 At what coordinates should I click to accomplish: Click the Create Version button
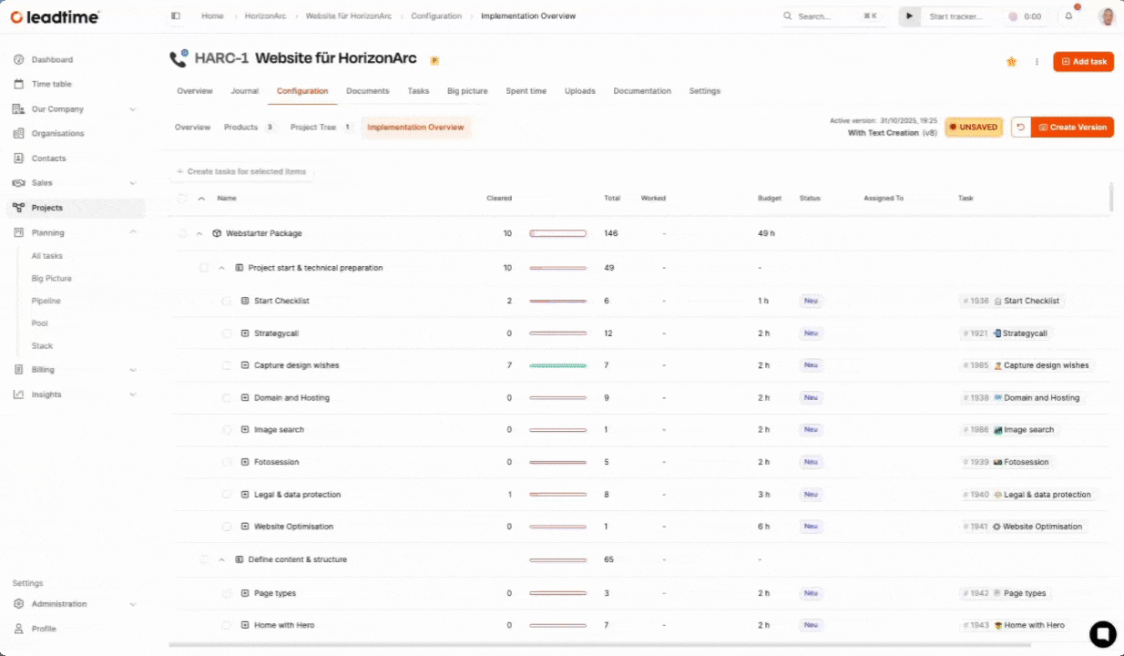click(1072, 128)
